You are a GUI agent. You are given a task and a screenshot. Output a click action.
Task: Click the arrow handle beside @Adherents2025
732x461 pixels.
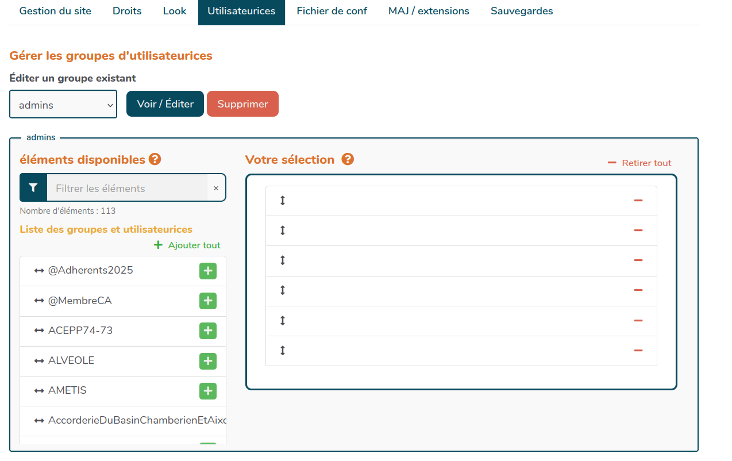39,271
